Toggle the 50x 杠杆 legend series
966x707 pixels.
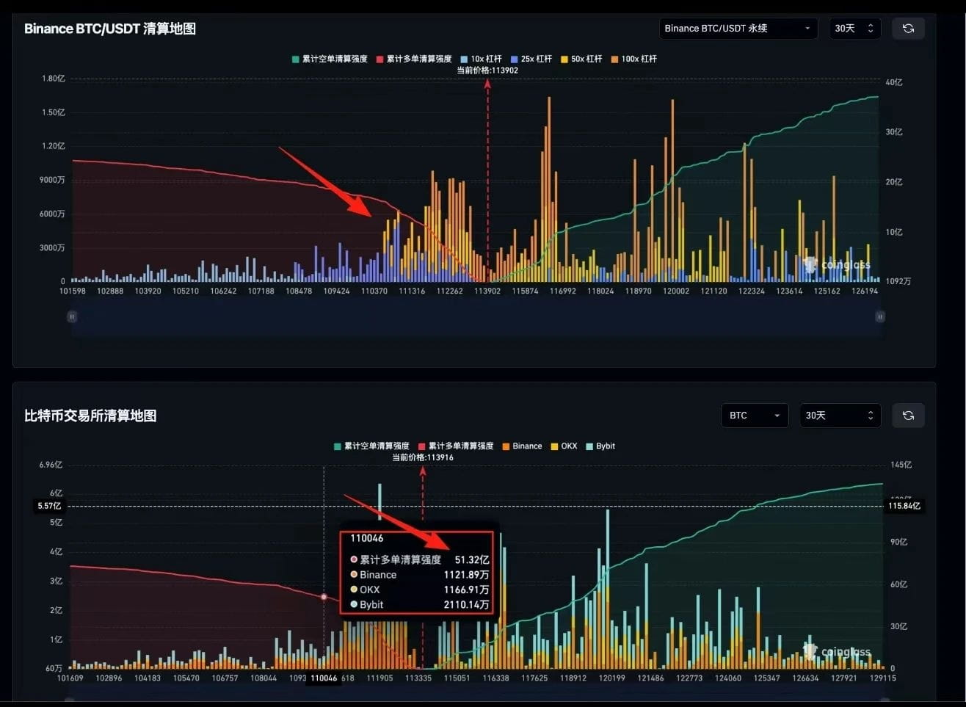(x=581, y=59)
